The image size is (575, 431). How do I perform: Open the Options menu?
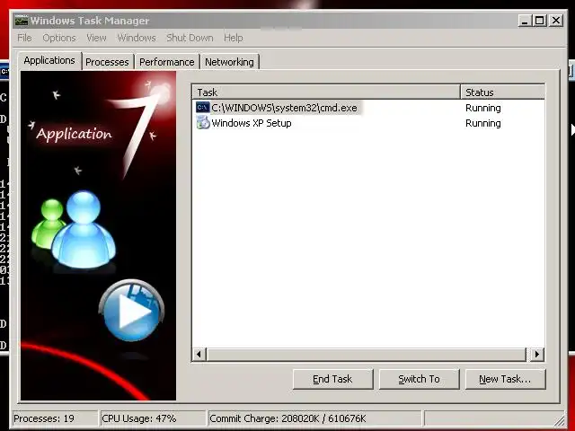click(59, 38)
